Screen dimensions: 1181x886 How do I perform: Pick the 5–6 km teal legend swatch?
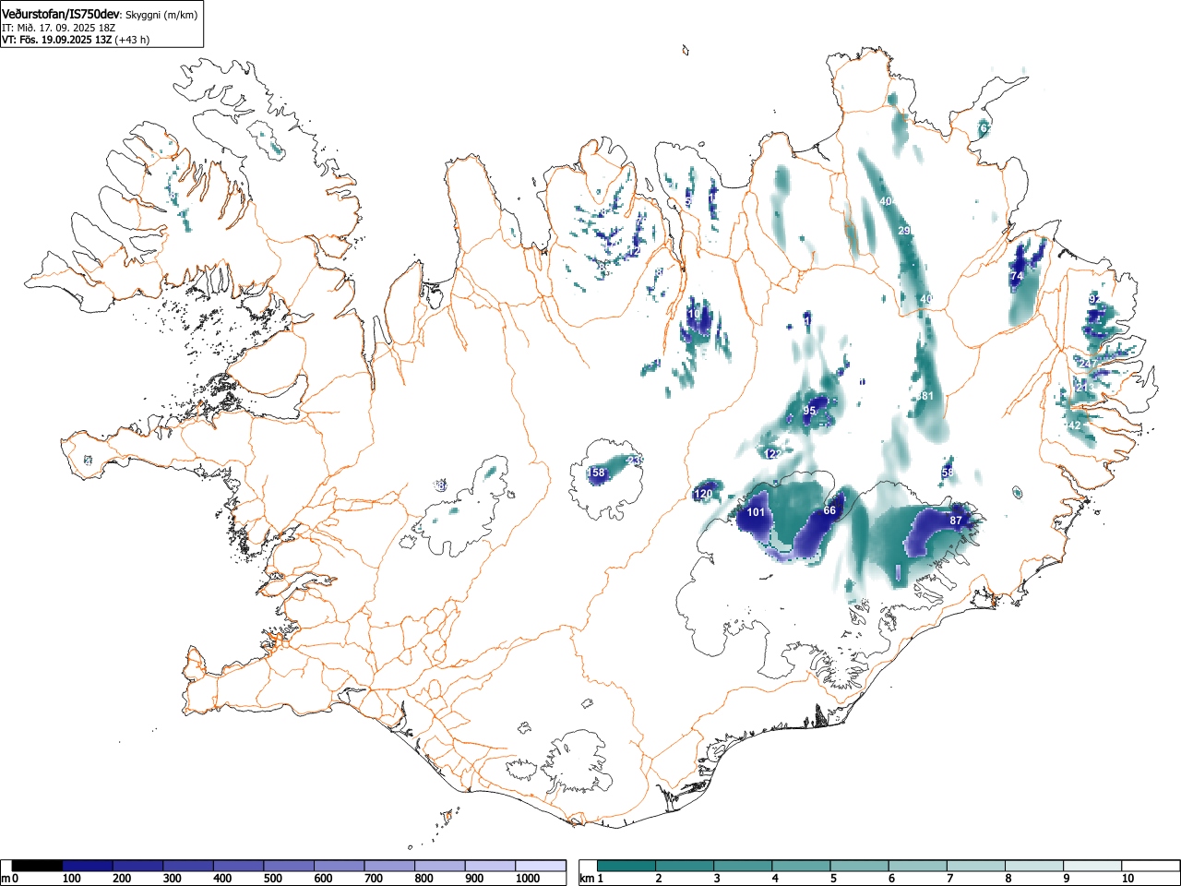tap(860, 866)
